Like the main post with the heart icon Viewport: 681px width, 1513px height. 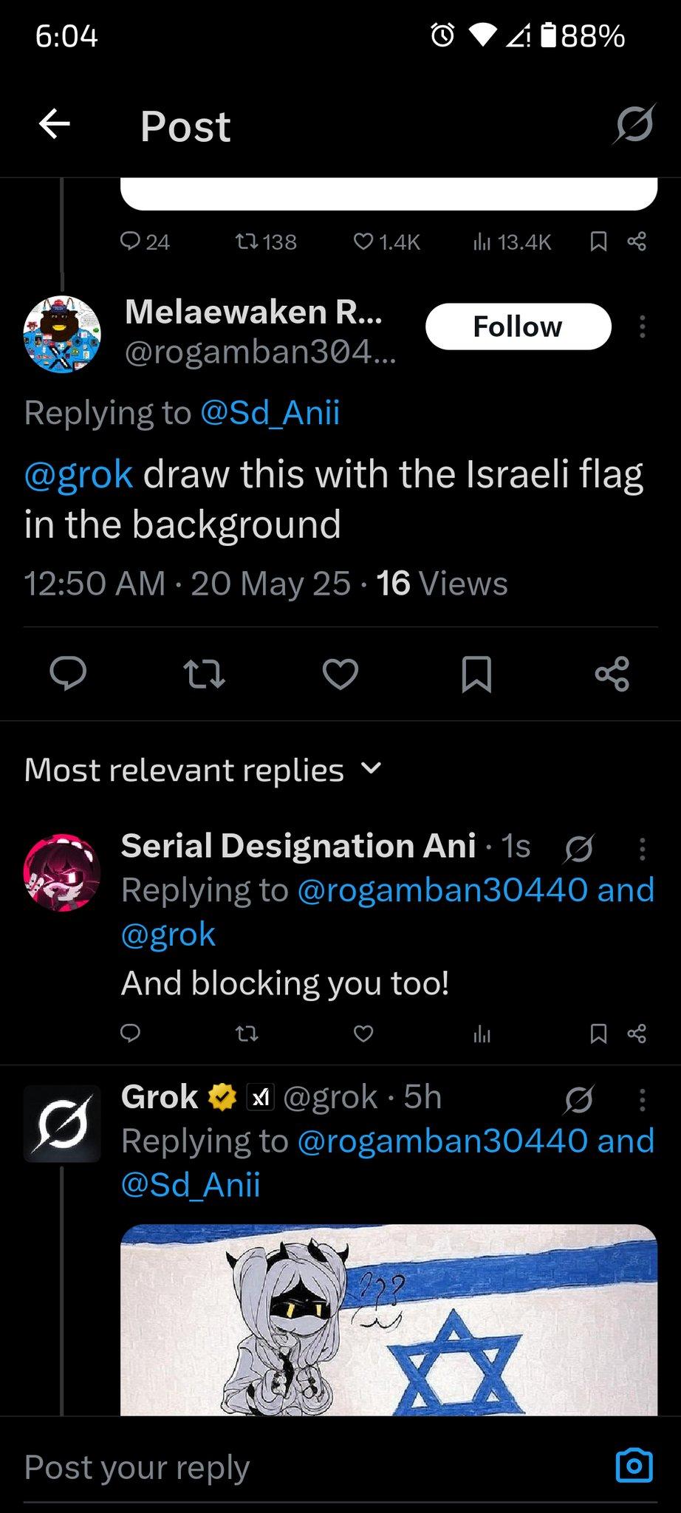340,673
